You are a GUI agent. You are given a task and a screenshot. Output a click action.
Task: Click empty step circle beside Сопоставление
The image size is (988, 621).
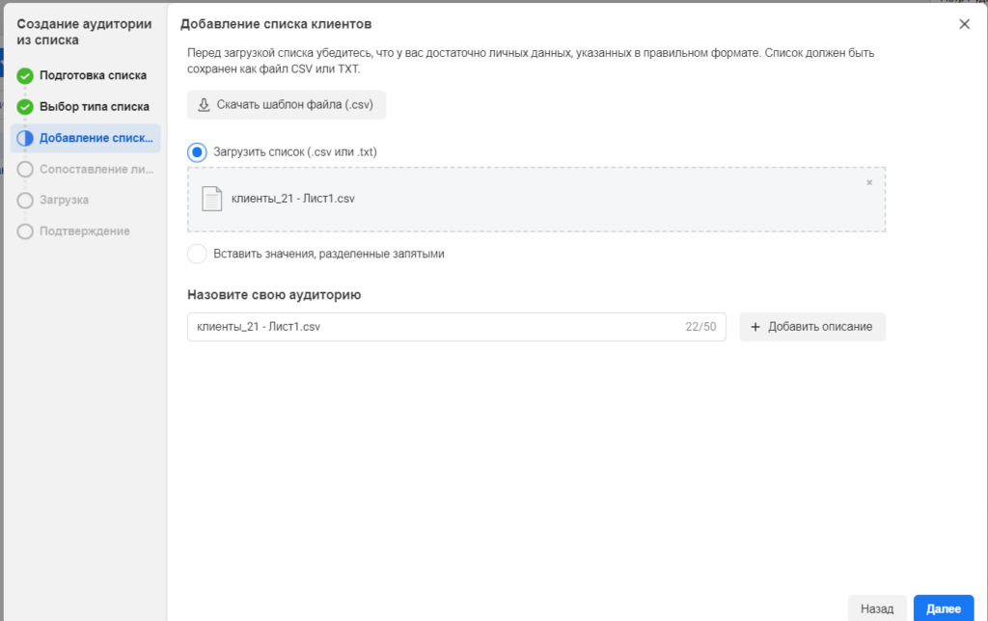pyautogui.click(x=25, y=169)
